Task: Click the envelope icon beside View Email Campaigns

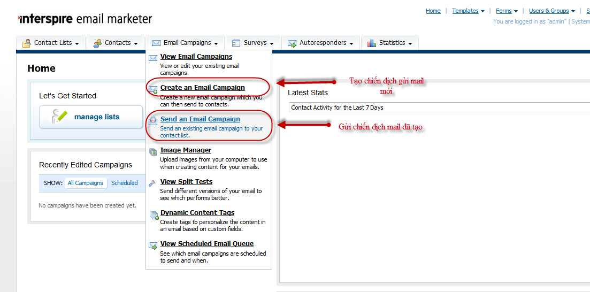Action: click(x=153, y=57)
